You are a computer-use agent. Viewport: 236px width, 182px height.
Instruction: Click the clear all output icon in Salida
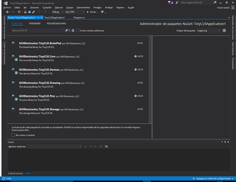101,147
